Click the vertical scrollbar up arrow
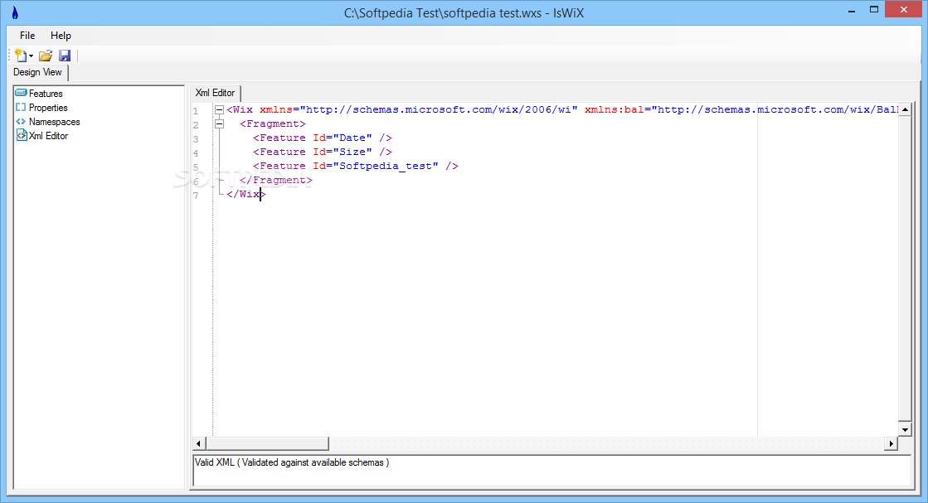928x503 pixels. coord(905,110)
